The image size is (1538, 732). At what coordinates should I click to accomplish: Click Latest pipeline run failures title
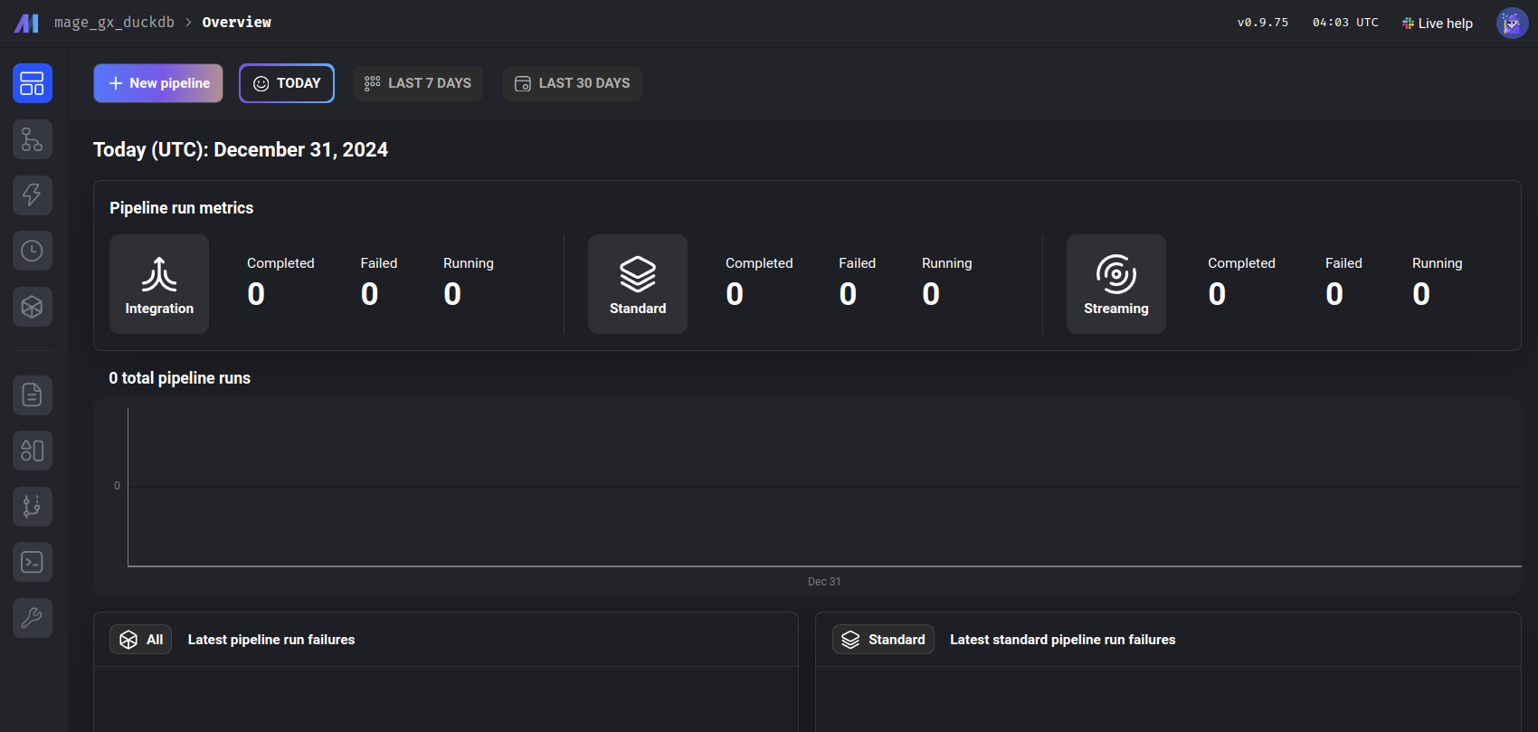pyautogui.click(x=271, y=640)
